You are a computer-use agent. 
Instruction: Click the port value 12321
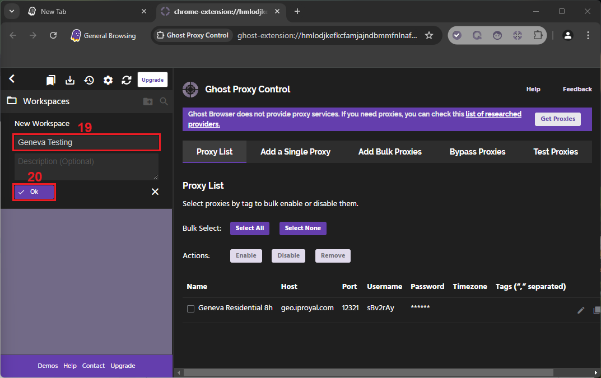(x=350, y=308)
